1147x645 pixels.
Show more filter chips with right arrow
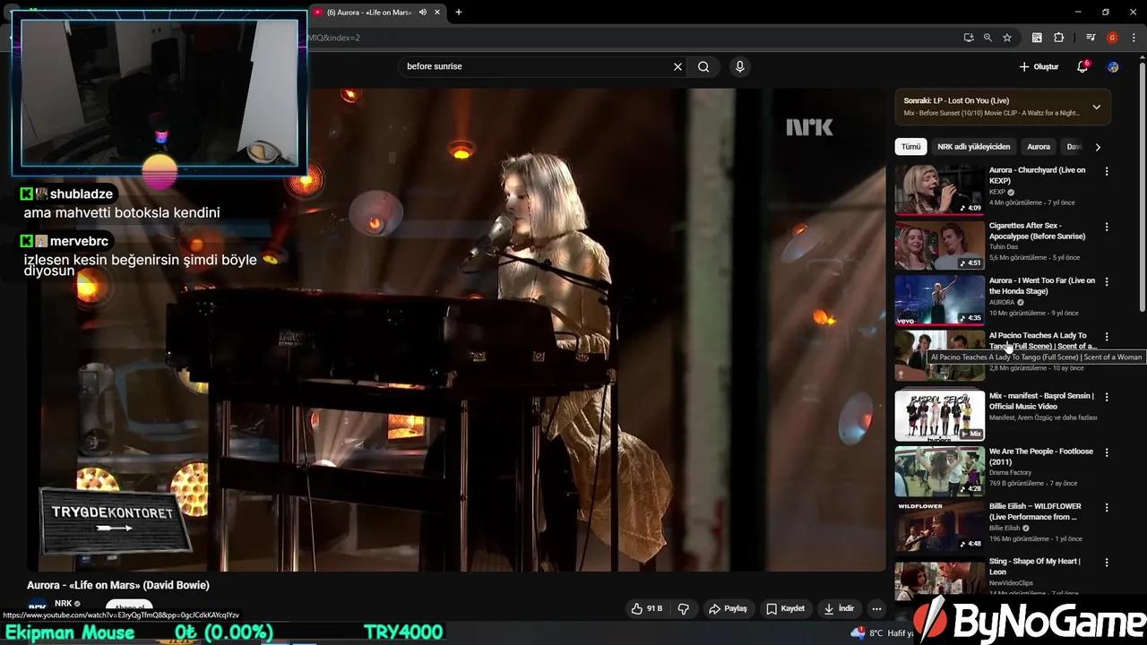1098,147
